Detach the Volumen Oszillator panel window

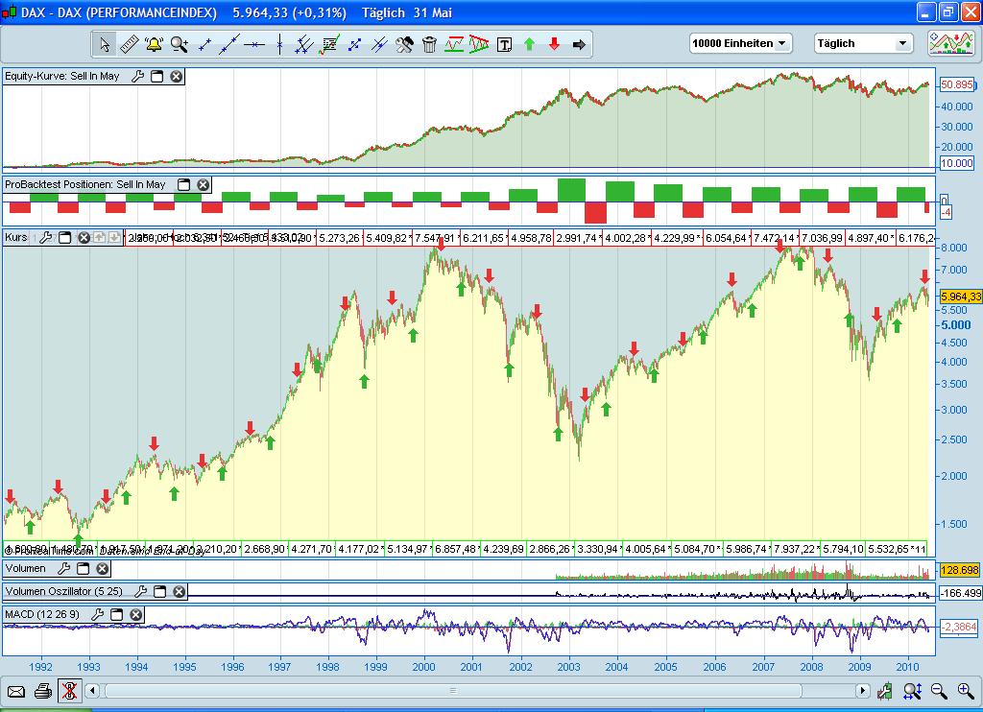tap(160, 591)
